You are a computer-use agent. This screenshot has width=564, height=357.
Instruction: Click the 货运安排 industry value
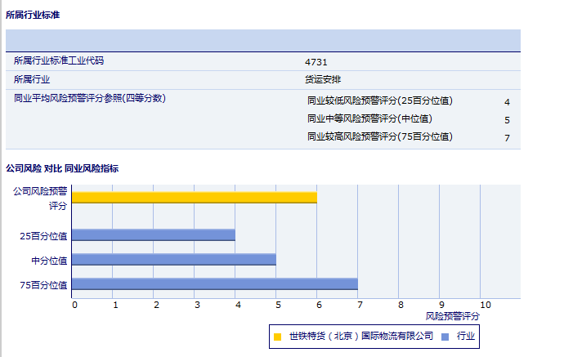coord(318,79)
